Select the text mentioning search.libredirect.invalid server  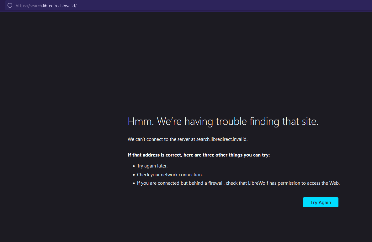click(188, 139)
